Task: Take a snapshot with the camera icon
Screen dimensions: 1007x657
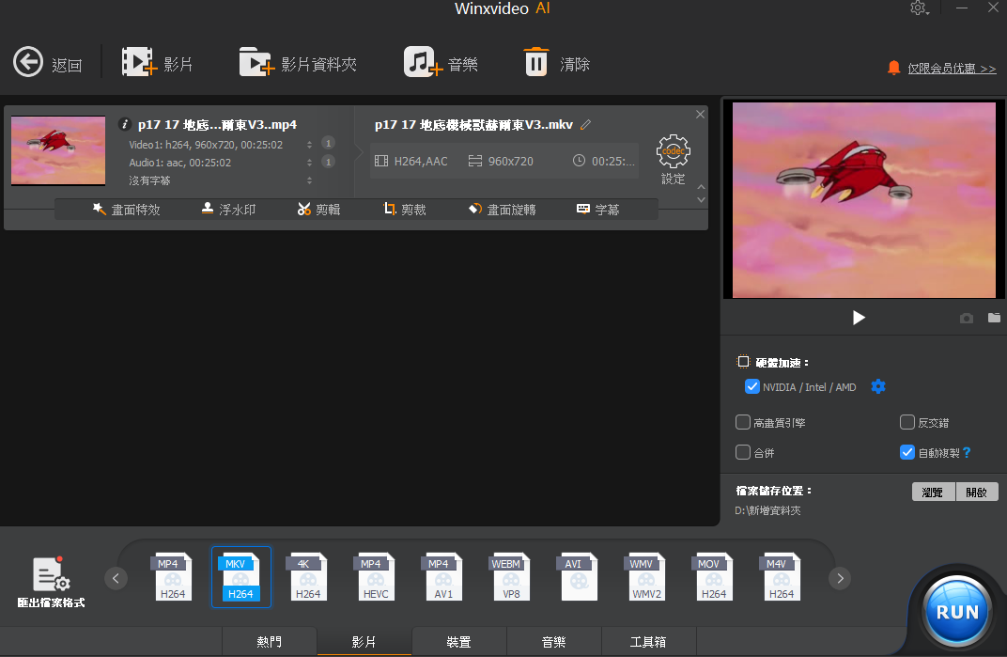Action: pyautogui.click(x=967, y=318)
